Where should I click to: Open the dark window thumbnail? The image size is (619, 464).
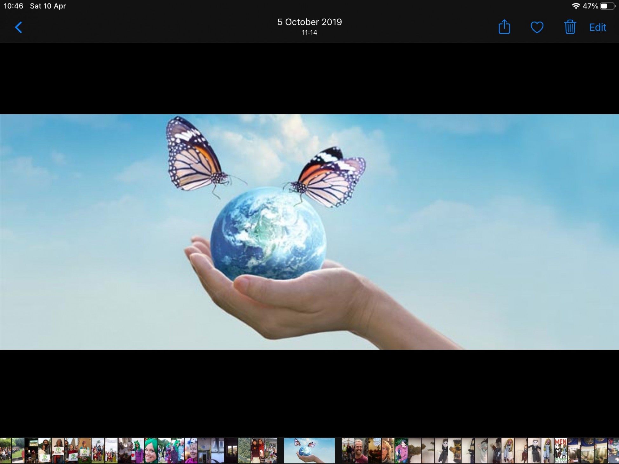[x=231, y=451]
